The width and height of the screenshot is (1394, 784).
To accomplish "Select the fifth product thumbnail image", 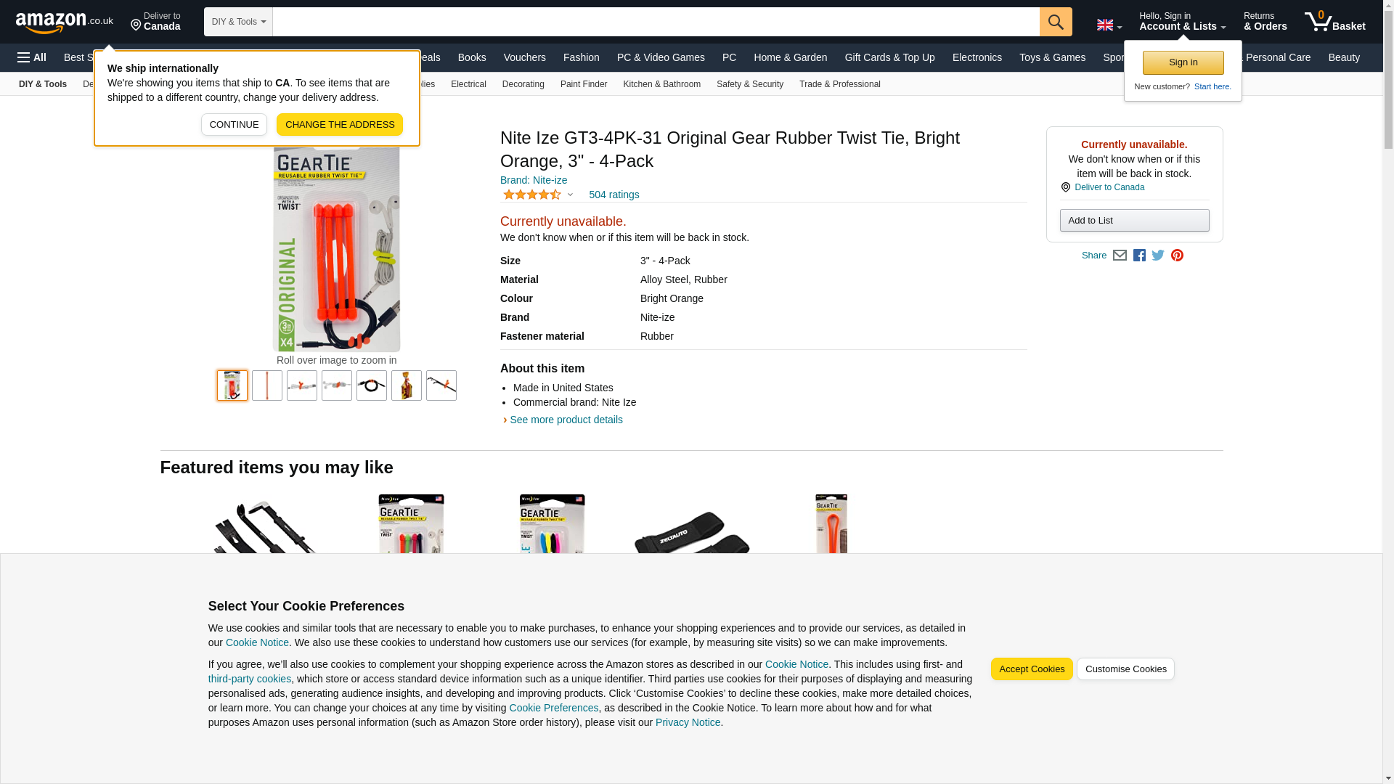I will pos(371,385).
